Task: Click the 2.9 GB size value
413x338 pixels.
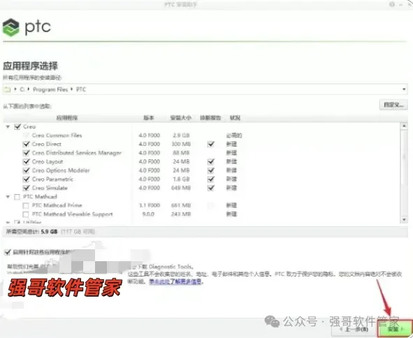Action: point(181,135)
